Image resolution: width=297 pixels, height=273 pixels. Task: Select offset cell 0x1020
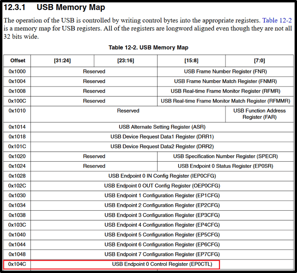click(x=17, y=156)
